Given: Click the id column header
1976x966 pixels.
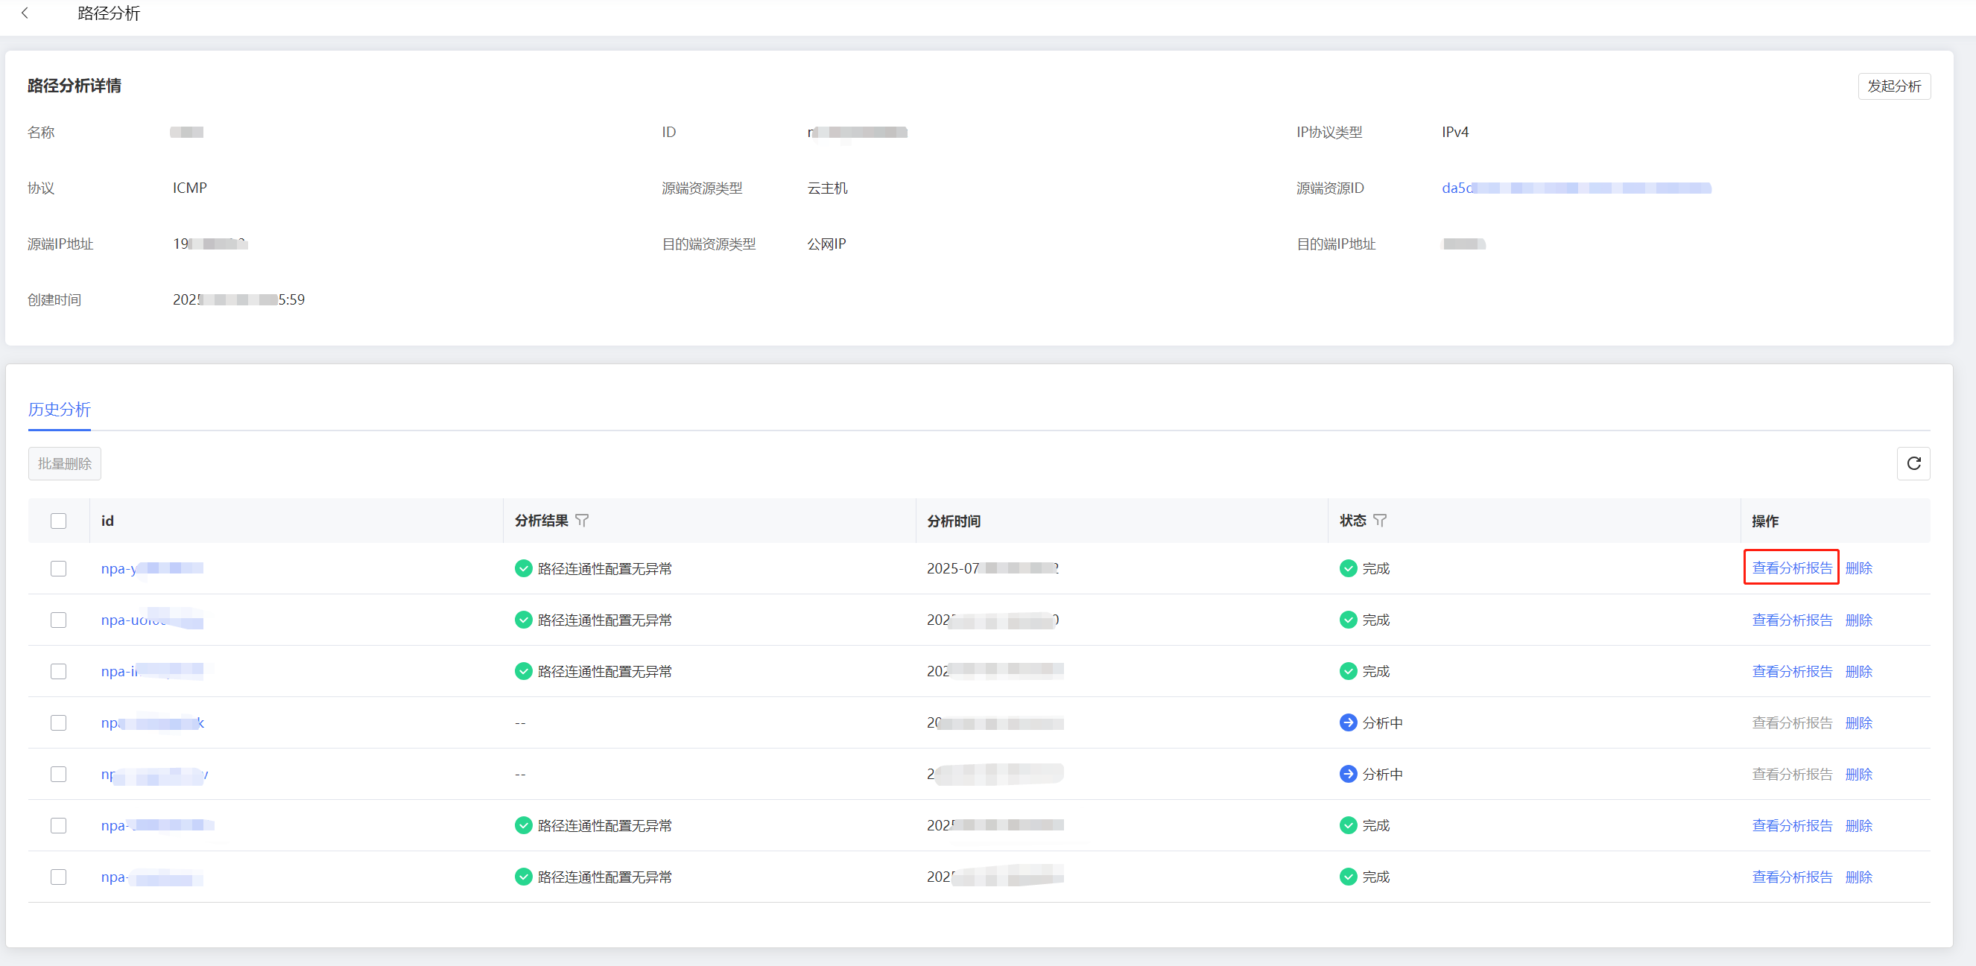Looking at the screenshot, I should click(x=107, y=521).
